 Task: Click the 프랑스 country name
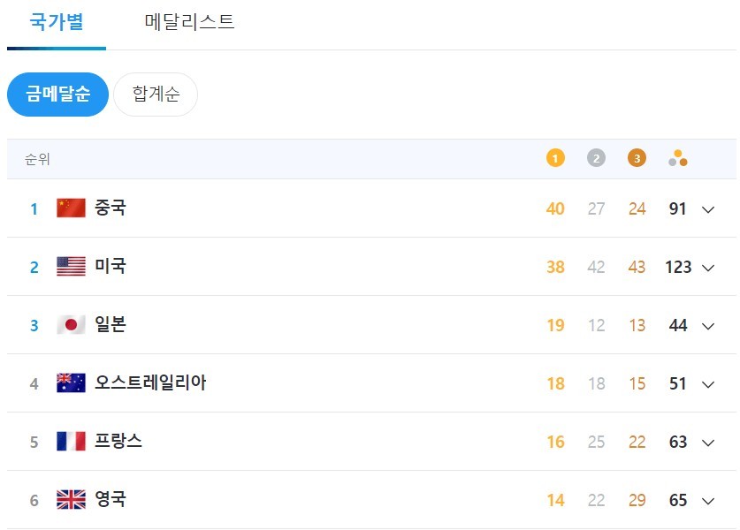tap(118, 442)
